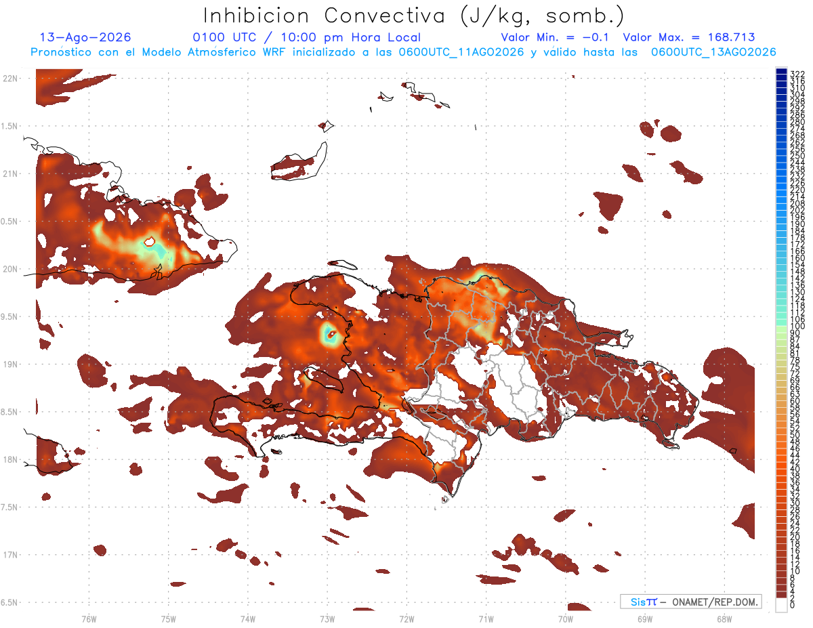Screen dimensions: 813x628
Task: Click the '18N' latitude label
Action: pyautogui.click(x=9, y=459)
